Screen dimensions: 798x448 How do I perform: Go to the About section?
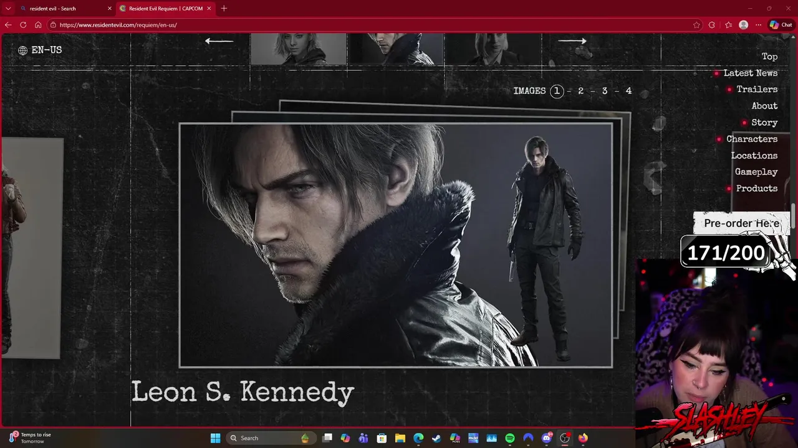(x=764, y=106)
